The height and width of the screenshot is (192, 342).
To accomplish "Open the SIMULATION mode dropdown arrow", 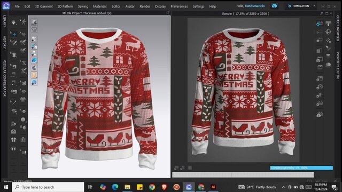I will tap(314, 6).
